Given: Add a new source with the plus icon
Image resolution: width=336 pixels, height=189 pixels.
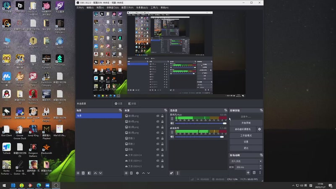Looking at the screenshot, I should [126, 173].
